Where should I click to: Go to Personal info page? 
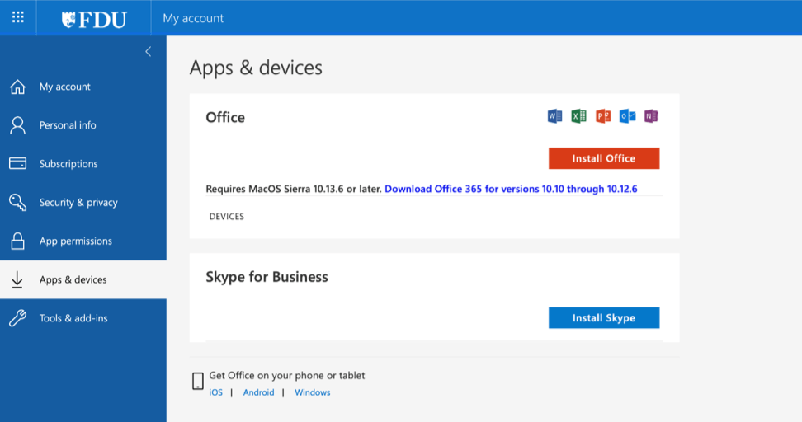[x=68, y=125]
